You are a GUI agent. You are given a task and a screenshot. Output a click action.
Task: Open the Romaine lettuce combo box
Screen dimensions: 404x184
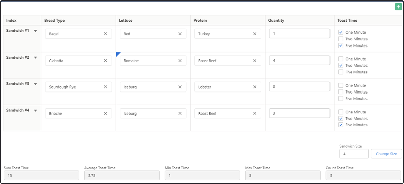[x=153, y=61]
